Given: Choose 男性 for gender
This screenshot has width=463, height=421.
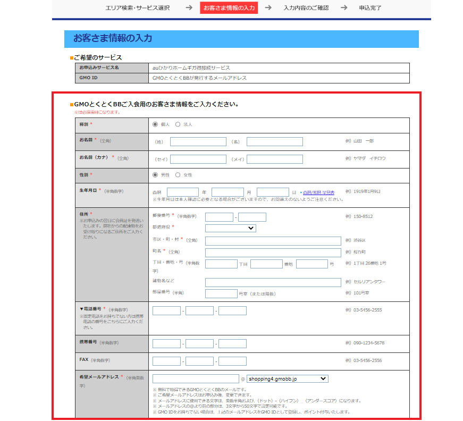Looking at the screenshot, I should coord(155,175).
